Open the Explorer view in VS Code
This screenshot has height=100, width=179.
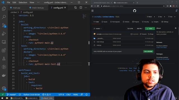pos(4,9)
